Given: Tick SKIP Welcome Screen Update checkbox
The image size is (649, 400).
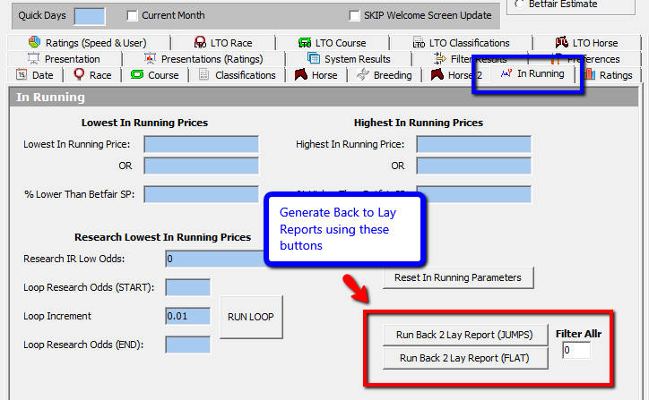Looking at the screenshot, I should (x=354, y=15).
